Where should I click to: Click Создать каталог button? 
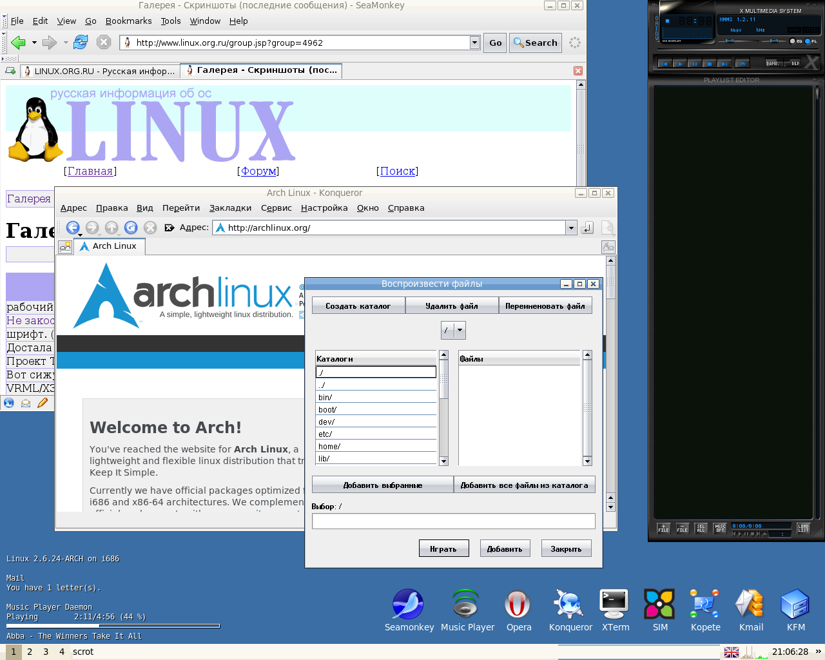[358, 306]
